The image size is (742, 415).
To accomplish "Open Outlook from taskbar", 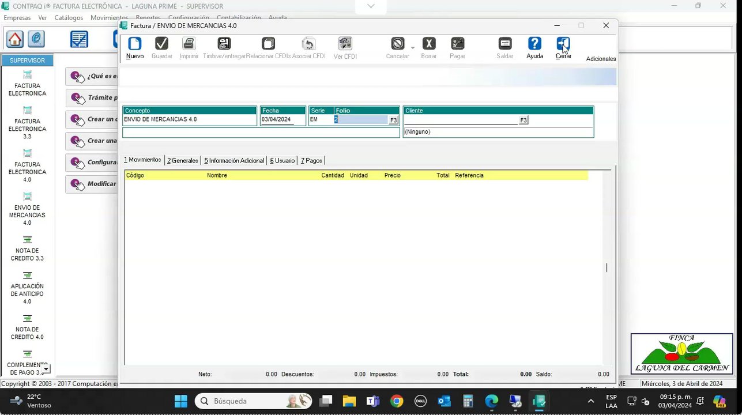I will coord(444,401).
